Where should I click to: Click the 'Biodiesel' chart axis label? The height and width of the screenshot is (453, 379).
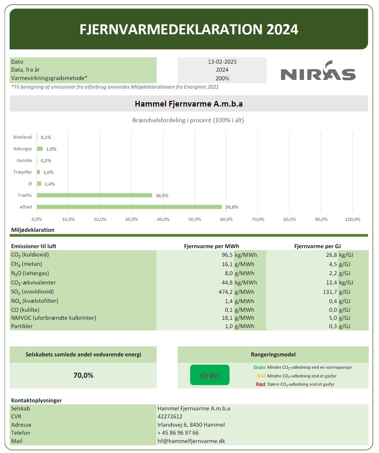pos(23,137)
